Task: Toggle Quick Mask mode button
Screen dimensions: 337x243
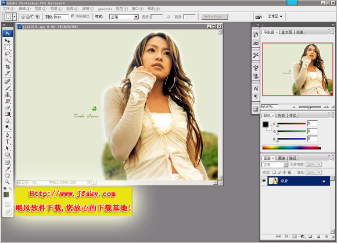Action: (x=8, y=204)
